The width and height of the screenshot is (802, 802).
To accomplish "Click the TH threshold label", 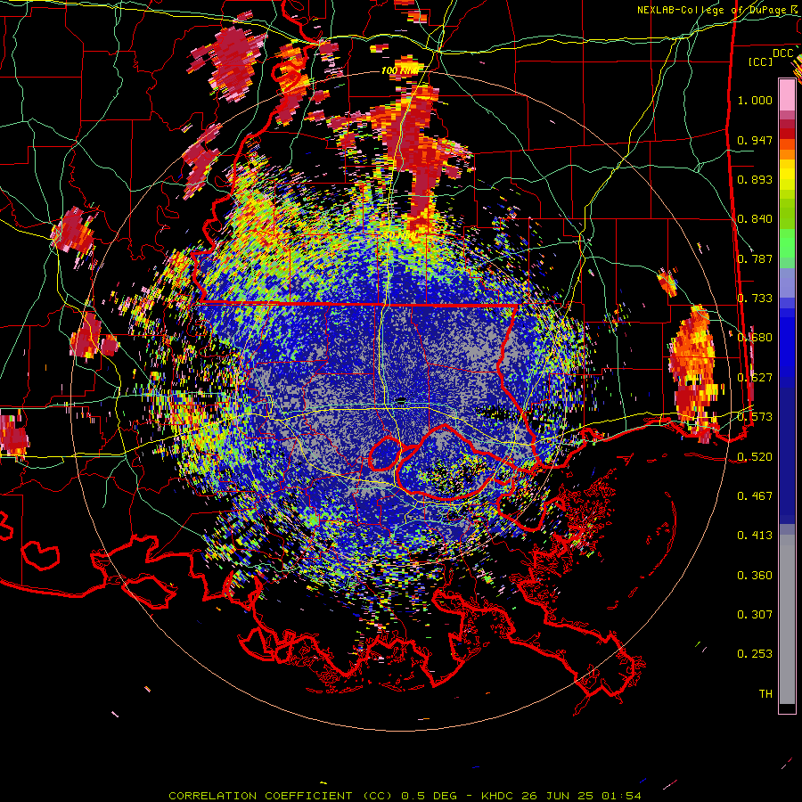I will pyautogui.click(x=765, y=694).
